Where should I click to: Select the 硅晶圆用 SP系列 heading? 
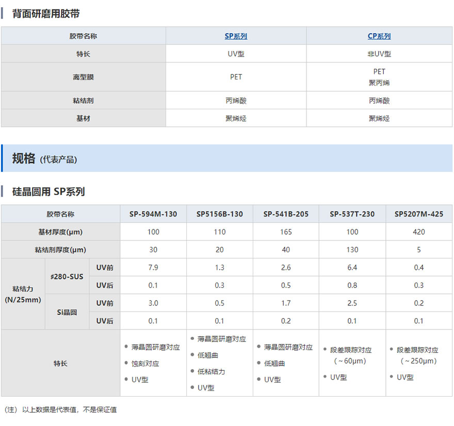[x=48, y=192]
